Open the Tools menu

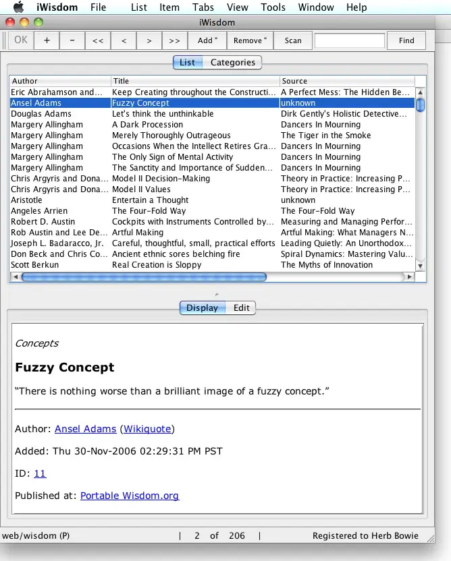(x=273, y=7)
